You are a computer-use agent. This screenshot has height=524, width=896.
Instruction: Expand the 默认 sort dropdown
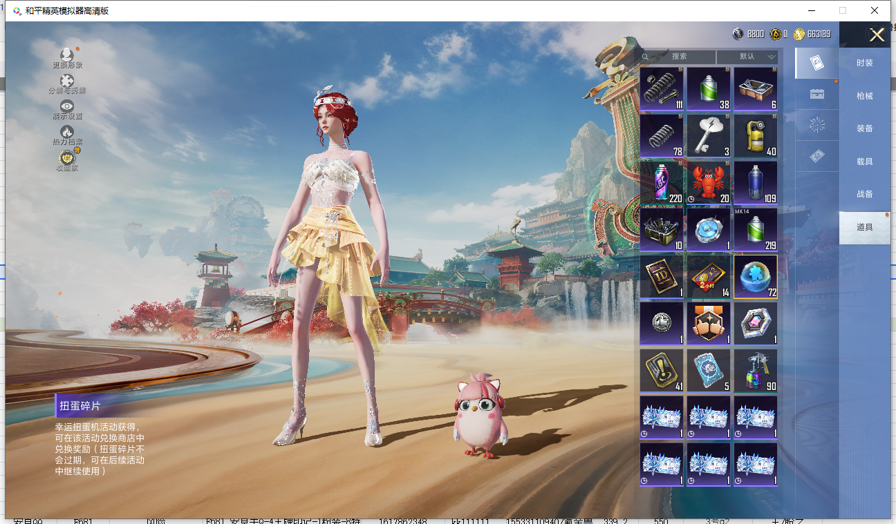click(747, 57)
